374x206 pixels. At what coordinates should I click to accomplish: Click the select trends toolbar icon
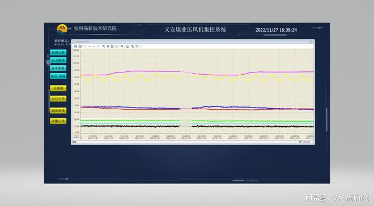[133, 46]
